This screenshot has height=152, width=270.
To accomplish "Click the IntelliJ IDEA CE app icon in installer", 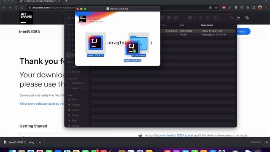I will [95, 43].
